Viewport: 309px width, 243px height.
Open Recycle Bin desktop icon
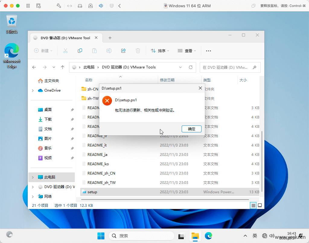(12, 24)
